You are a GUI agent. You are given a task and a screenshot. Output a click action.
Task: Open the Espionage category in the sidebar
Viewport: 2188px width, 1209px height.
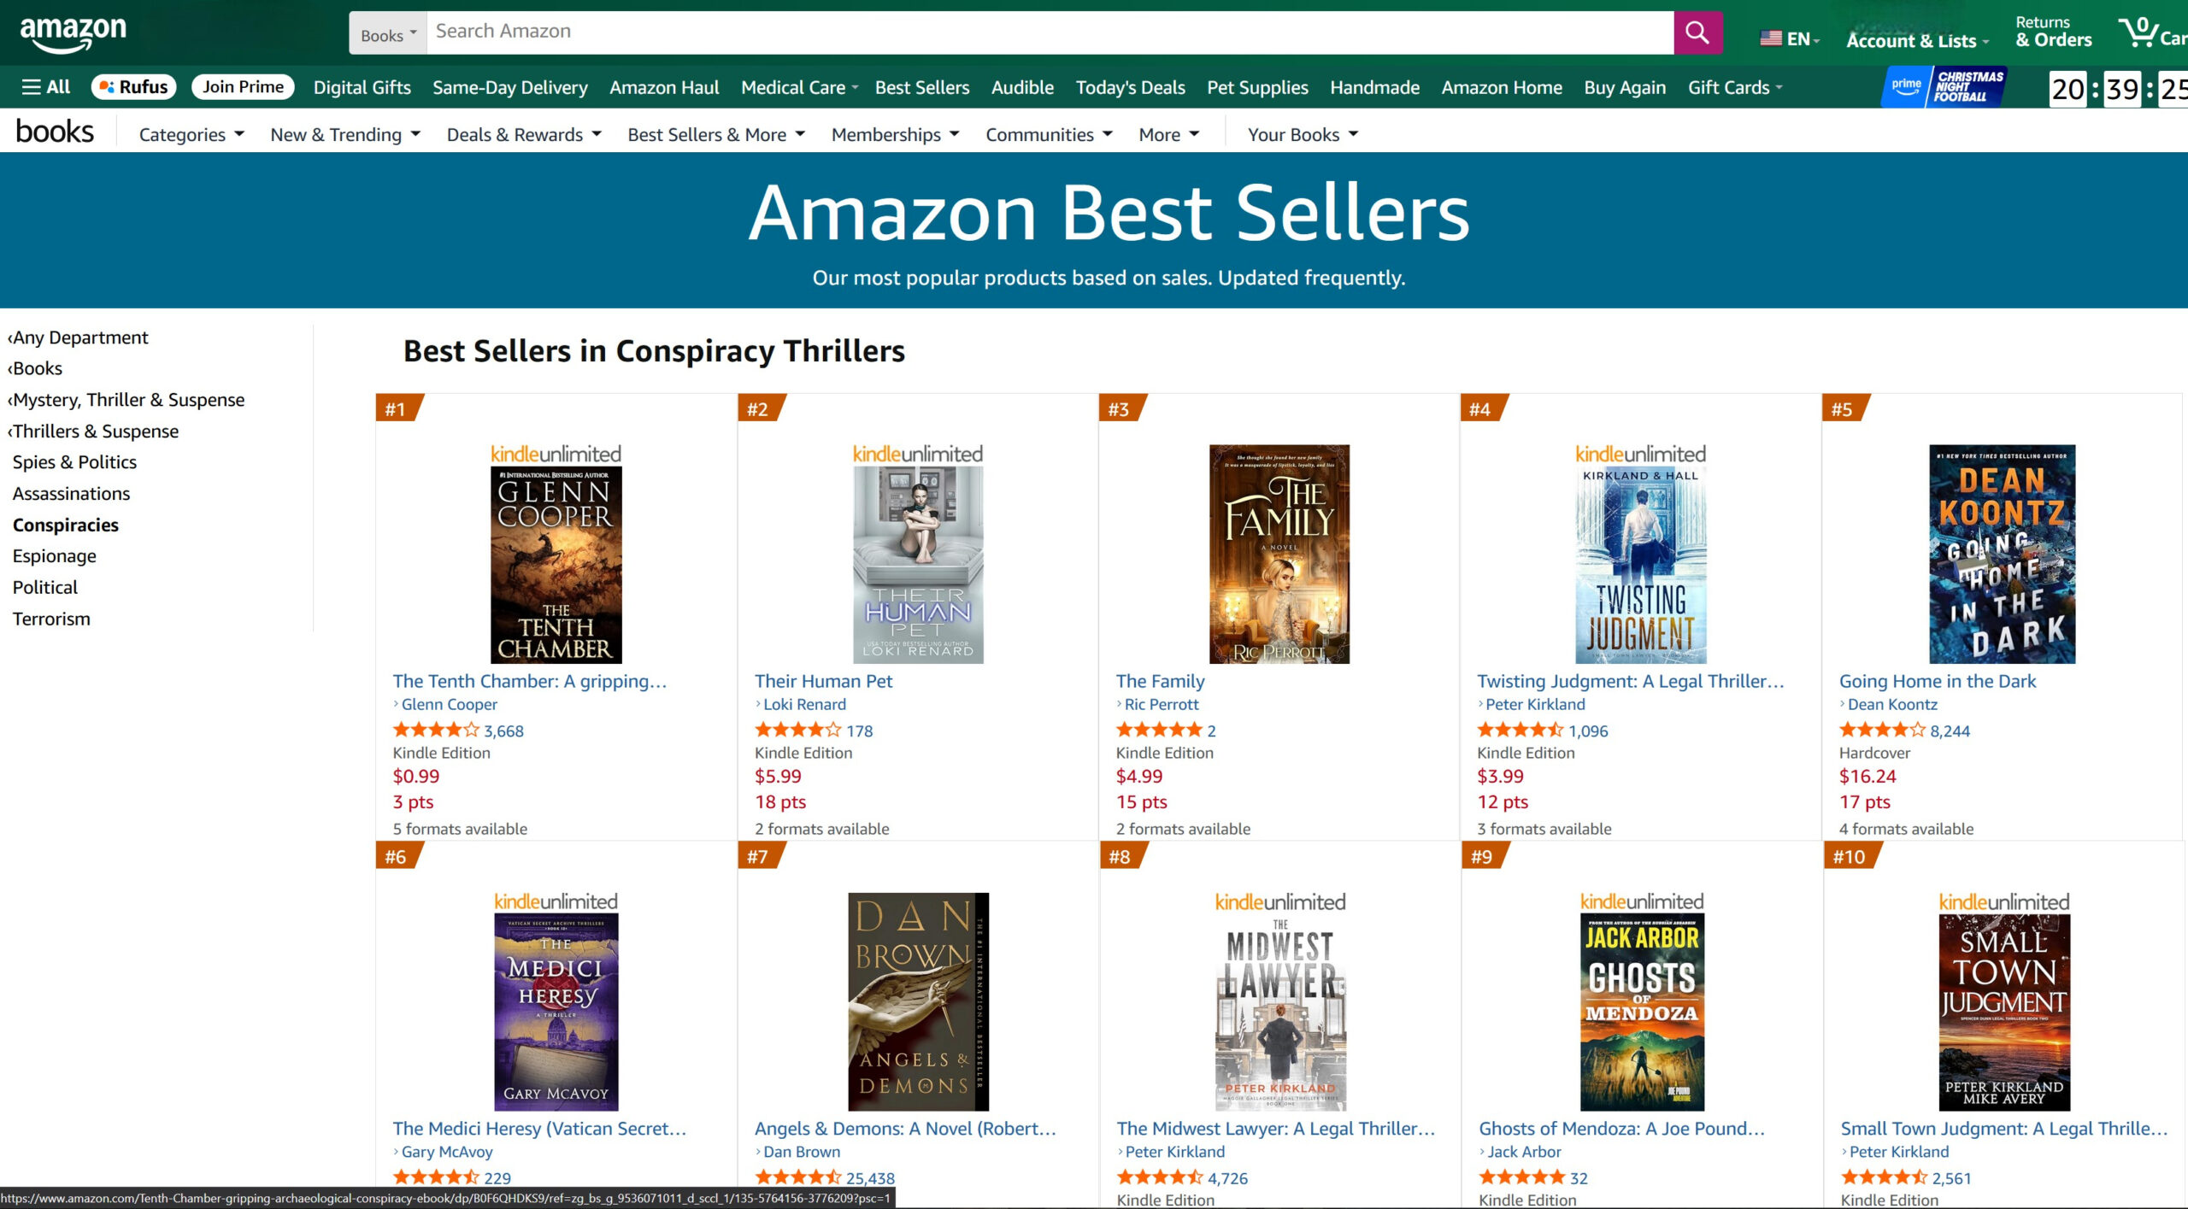tap(54, 555)
